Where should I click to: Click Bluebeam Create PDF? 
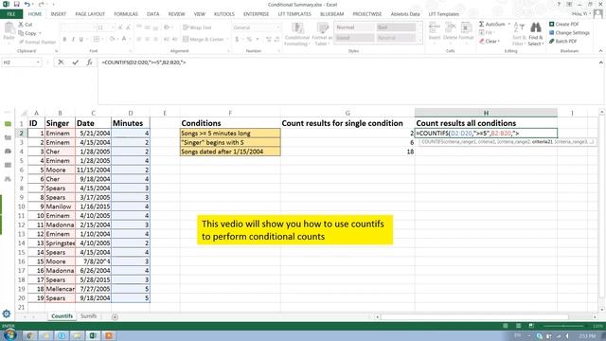click(564, 24)
